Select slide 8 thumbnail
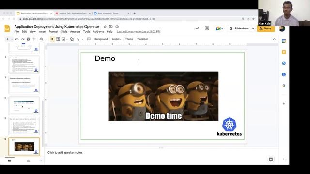The height and width of the screenshot is (174, 310). 24,64
